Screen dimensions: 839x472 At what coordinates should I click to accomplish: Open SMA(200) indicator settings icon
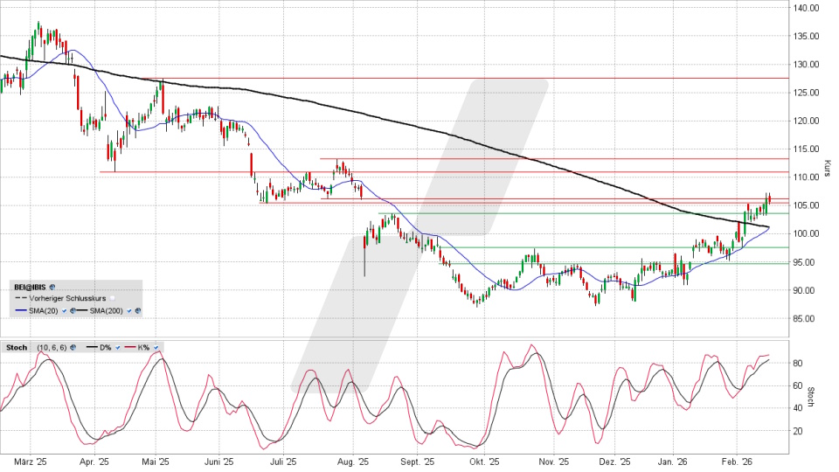(x=137, y=310)
